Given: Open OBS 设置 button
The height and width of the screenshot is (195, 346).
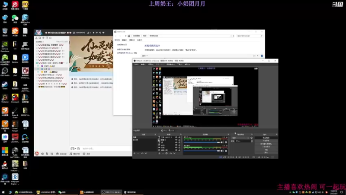Looking at the screenshot, I should [x=266, y=149].
